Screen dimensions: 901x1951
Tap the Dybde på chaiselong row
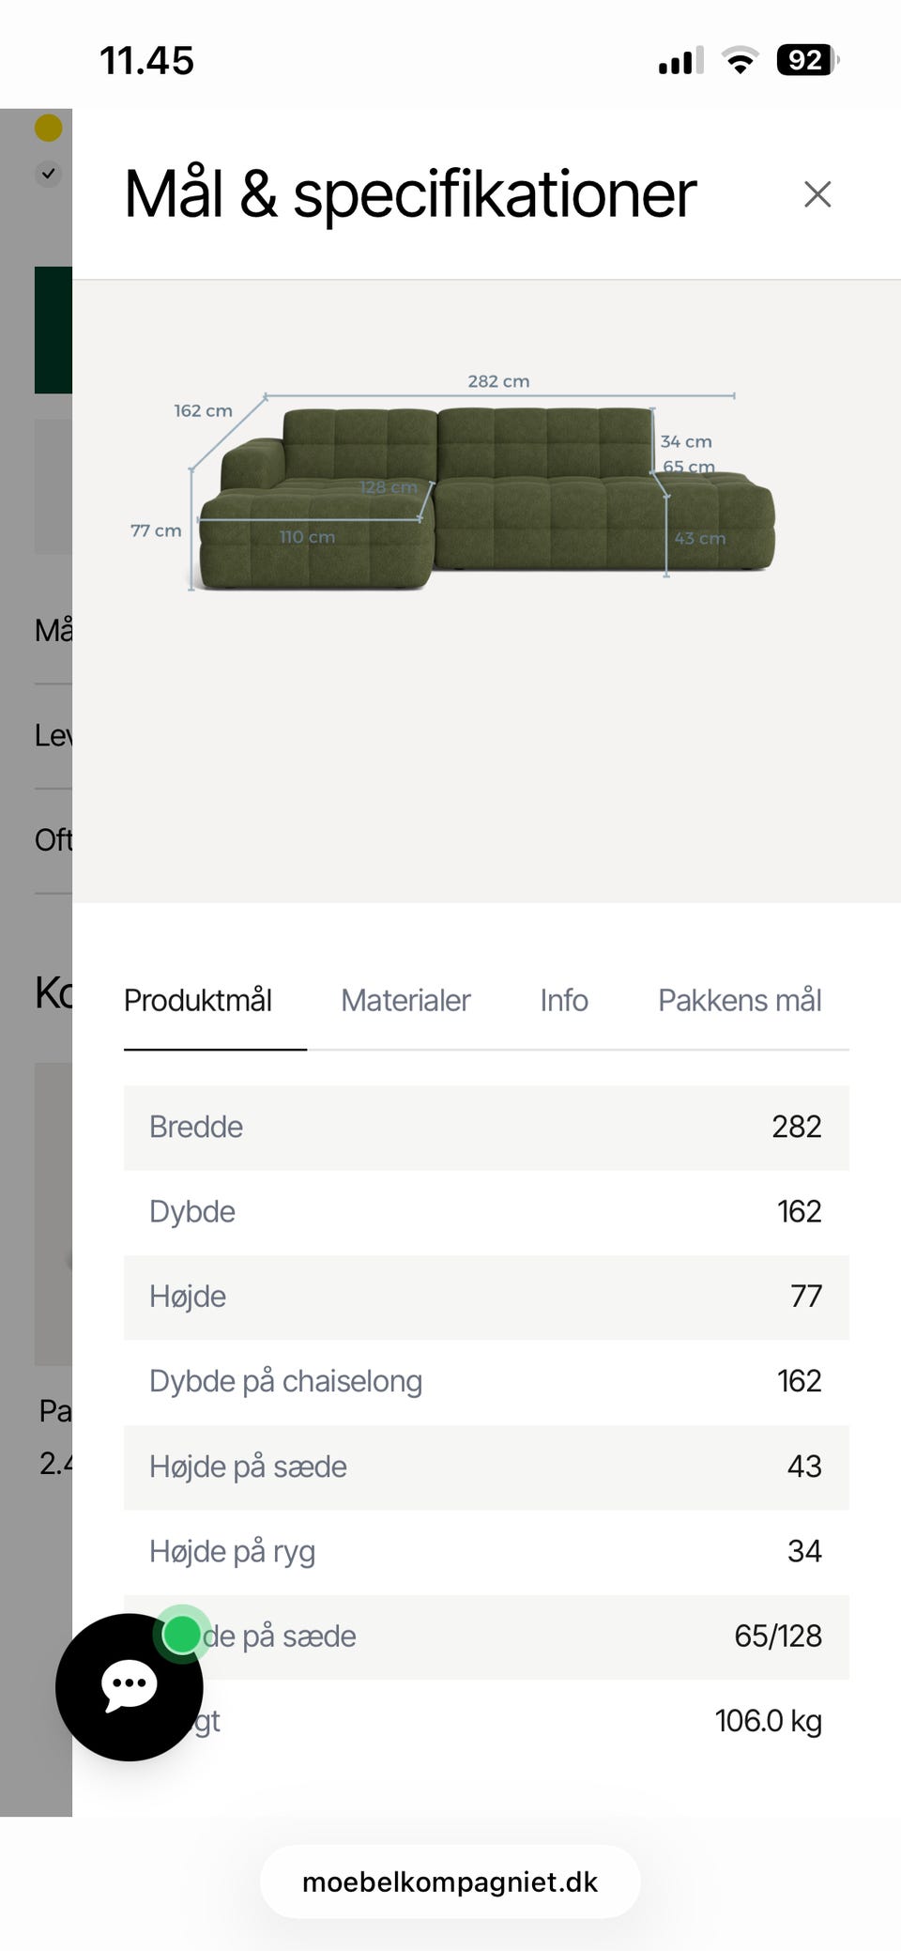click(x=486, y=1381)
